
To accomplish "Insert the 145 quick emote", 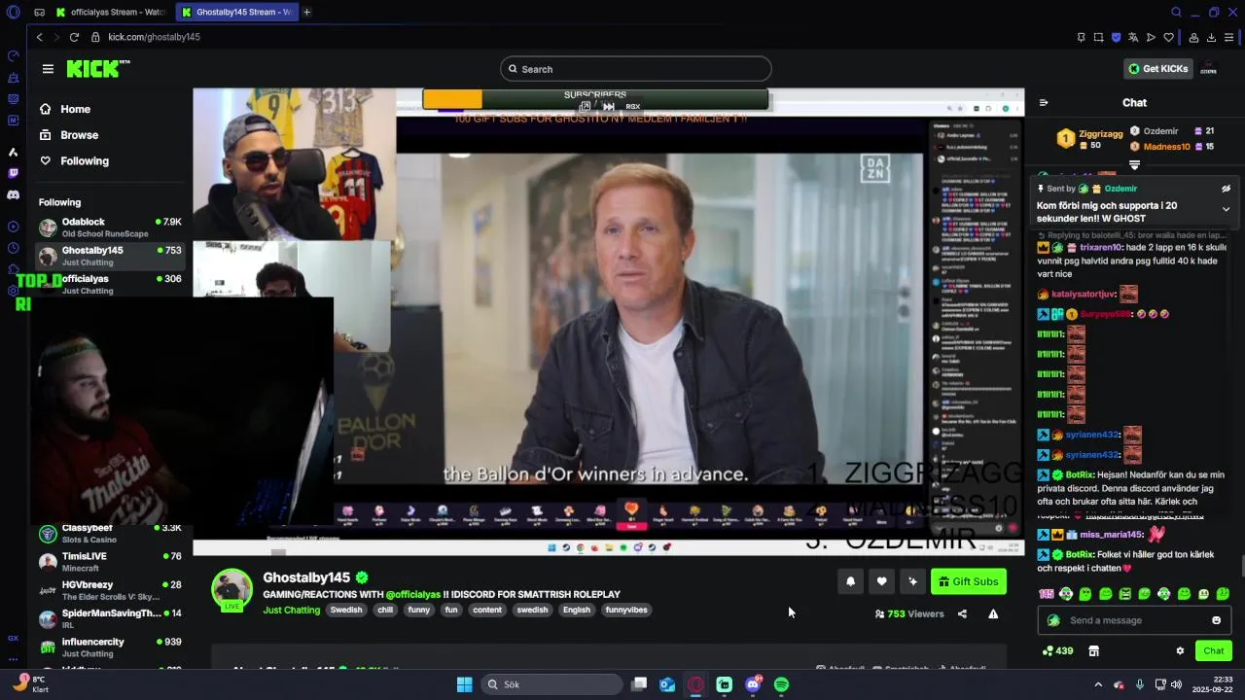I will [x=1046, y=594].
